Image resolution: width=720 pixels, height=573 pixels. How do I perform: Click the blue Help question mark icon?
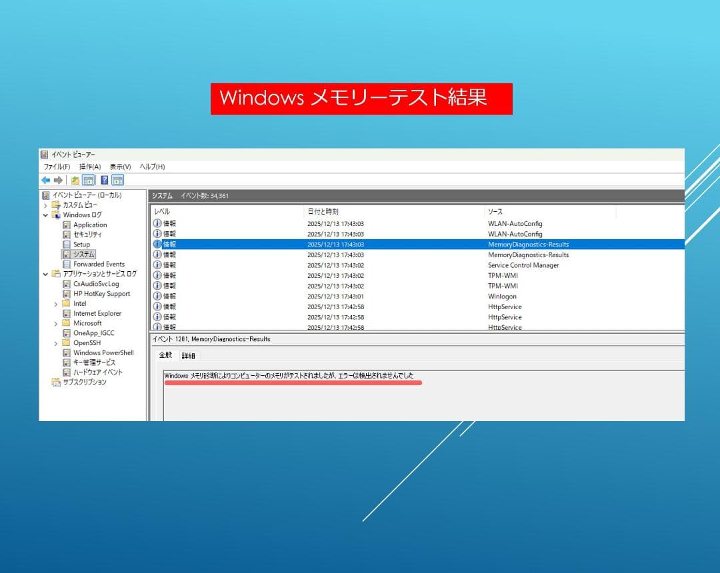pyautogui.click(x=105, y=180)
